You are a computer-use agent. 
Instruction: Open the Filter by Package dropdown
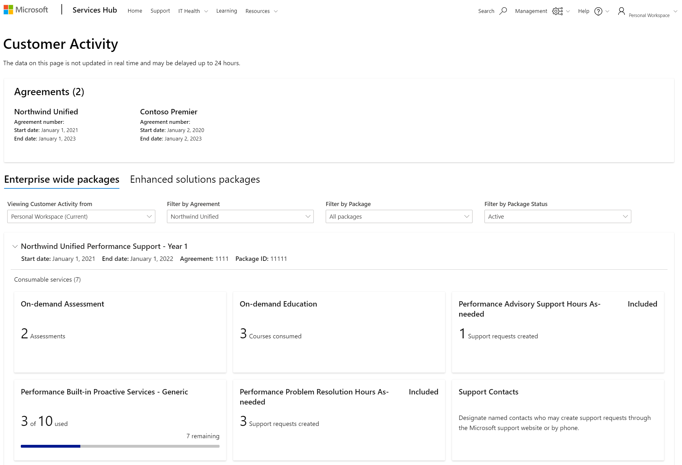(399, 216)
